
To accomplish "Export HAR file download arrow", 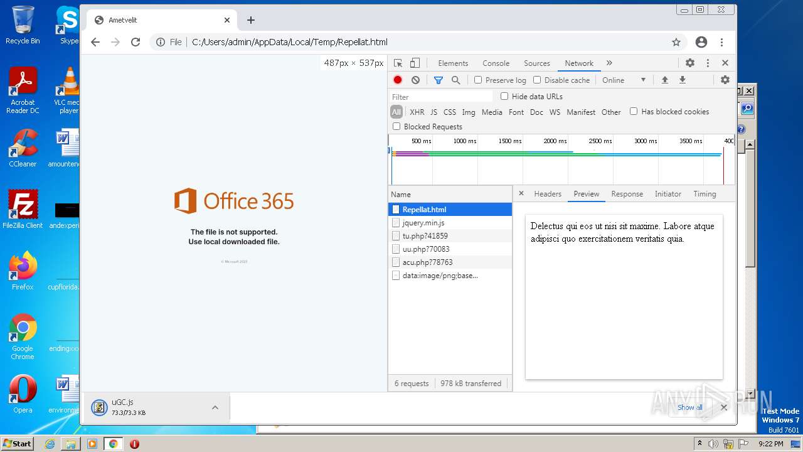I will click(x=683, y=80).
